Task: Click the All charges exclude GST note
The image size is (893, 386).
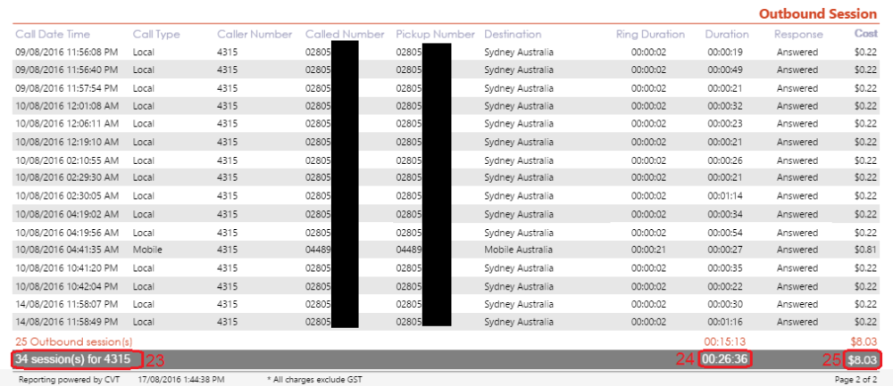Action: [314, 379]
